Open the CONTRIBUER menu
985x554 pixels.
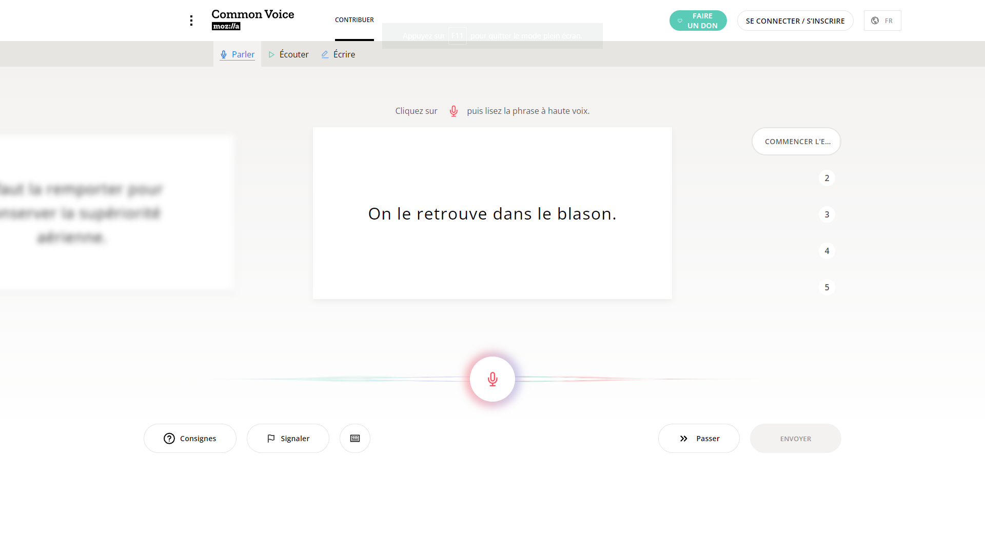(x=354, y=20)
